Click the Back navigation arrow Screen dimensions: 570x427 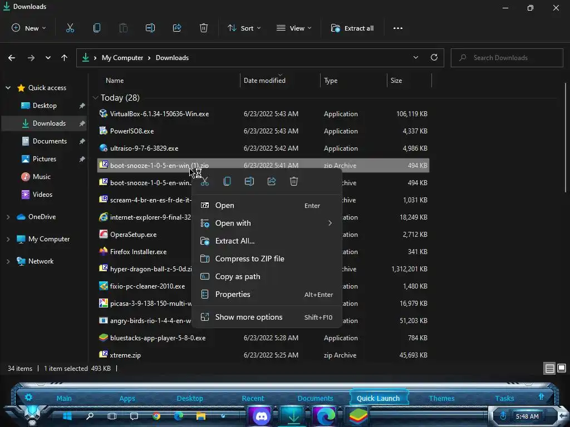click(12, 58)
